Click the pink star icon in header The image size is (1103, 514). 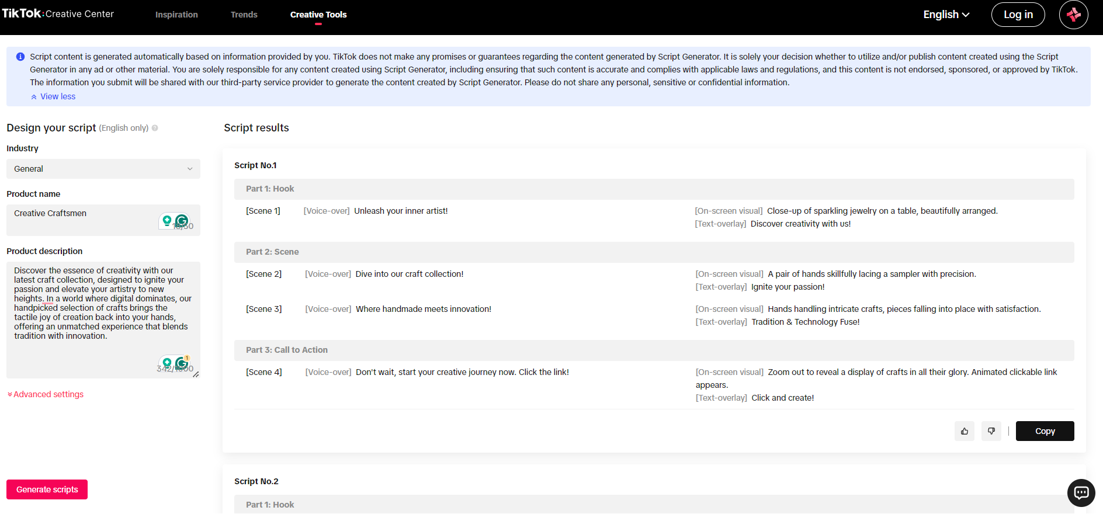click(1073, 15)
